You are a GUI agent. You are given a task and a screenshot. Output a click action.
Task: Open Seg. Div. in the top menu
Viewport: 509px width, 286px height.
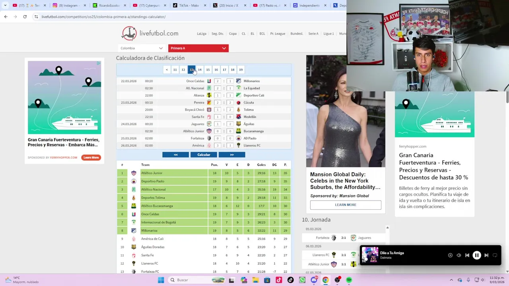218,34
